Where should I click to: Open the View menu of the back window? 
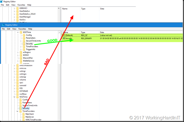pos(13,5)
